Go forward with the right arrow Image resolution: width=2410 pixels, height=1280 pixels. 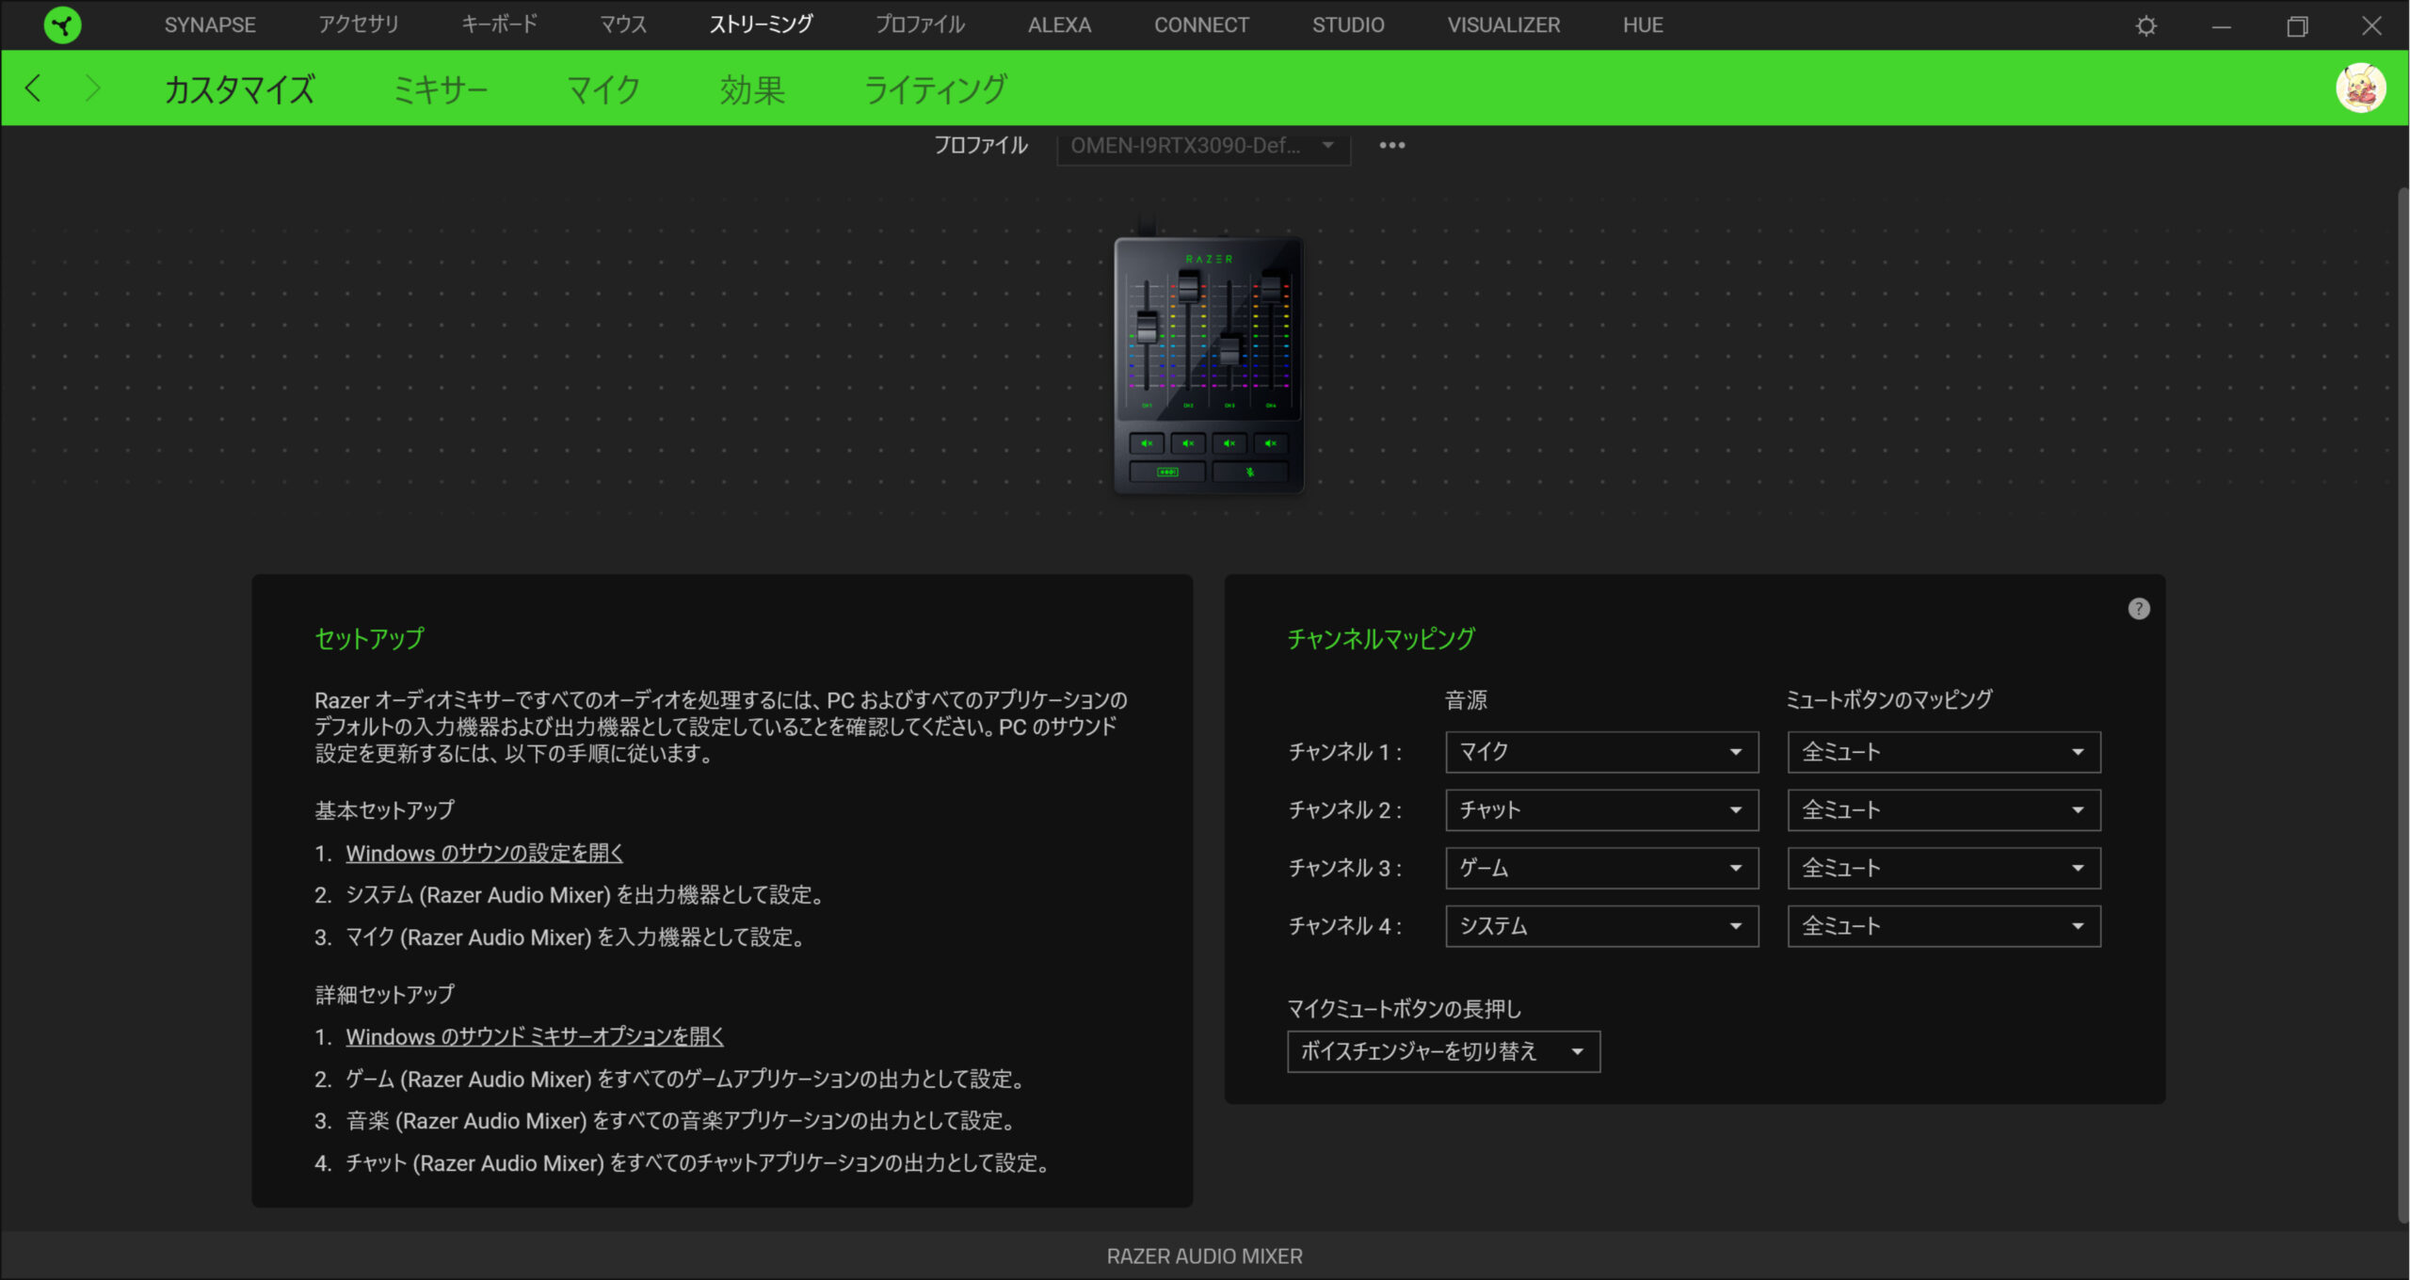(x=91, y=88)
